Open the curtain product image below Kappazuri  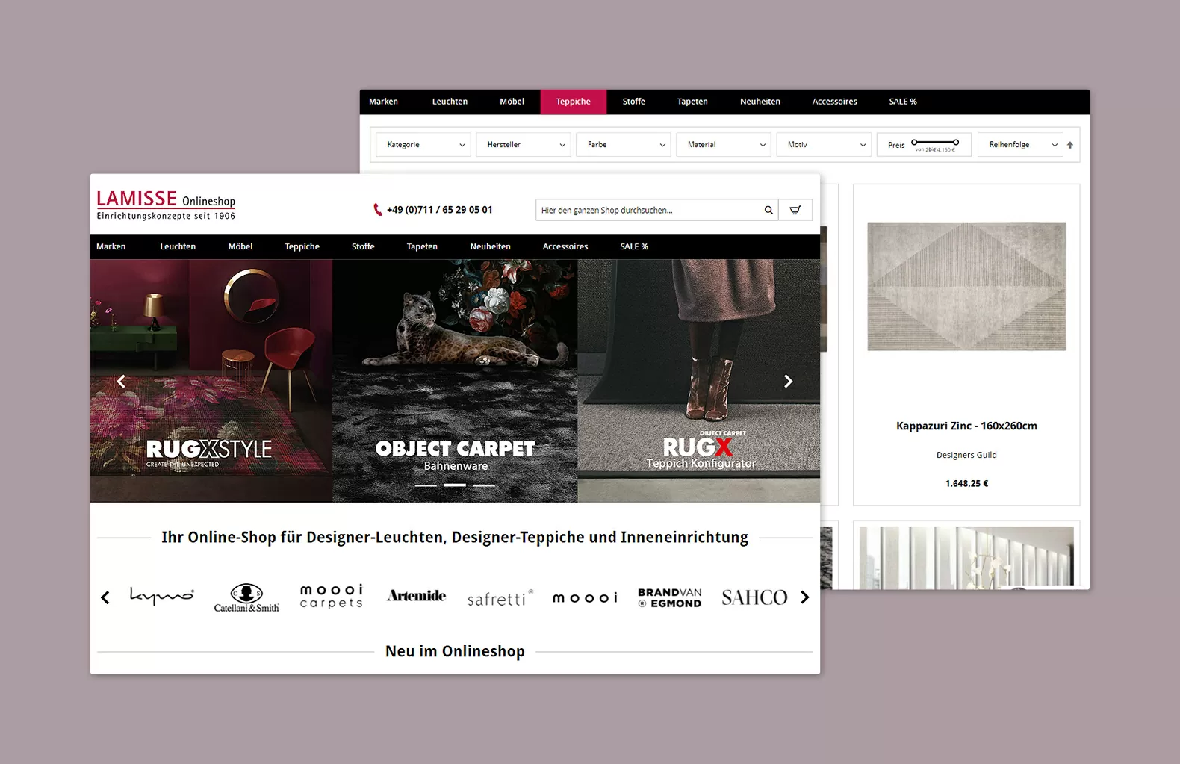[x=966, y=556]
